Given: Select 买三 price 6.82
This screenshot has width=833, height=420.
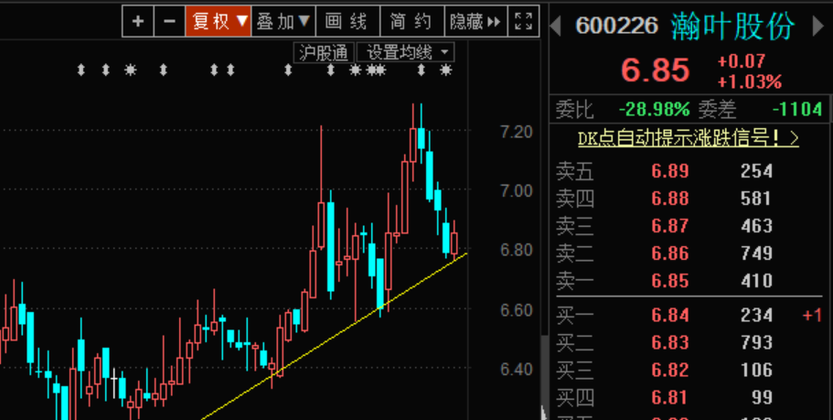Looking at the screenshot, I should tap(670, 370).
